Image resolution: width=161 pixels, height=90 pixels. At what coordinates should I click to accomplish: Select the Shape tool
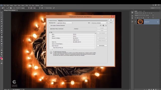[2, 50]
